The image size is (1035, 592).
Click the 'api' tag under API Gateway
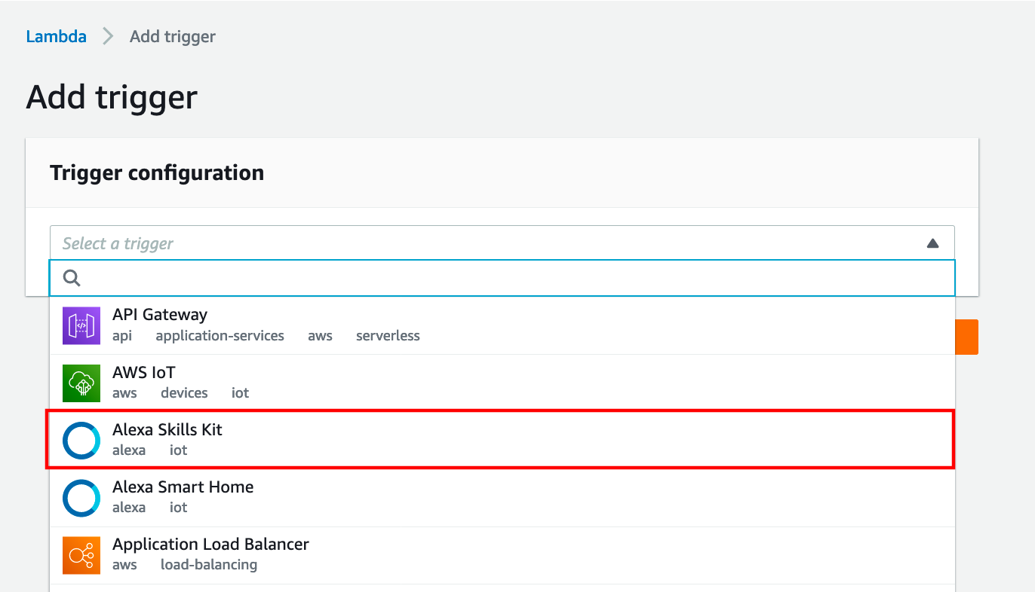point(122,336)
